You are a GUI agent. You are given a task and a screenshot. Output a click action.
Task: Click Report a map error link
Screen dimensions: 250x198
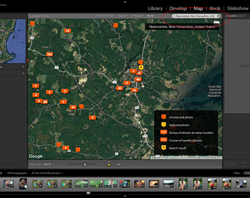pyautogui.click(x=212, y=158)
